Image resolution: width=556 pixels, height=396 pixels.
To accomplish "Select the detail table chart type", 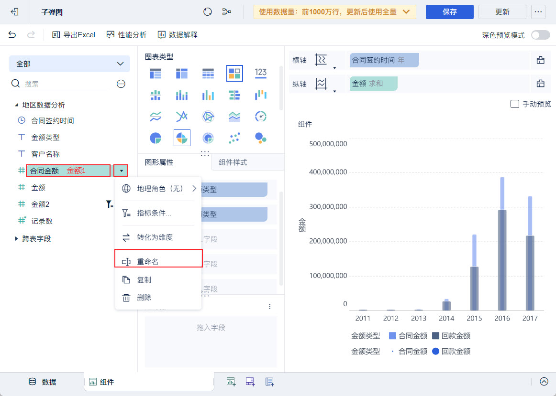I will [x=208, y=73].
